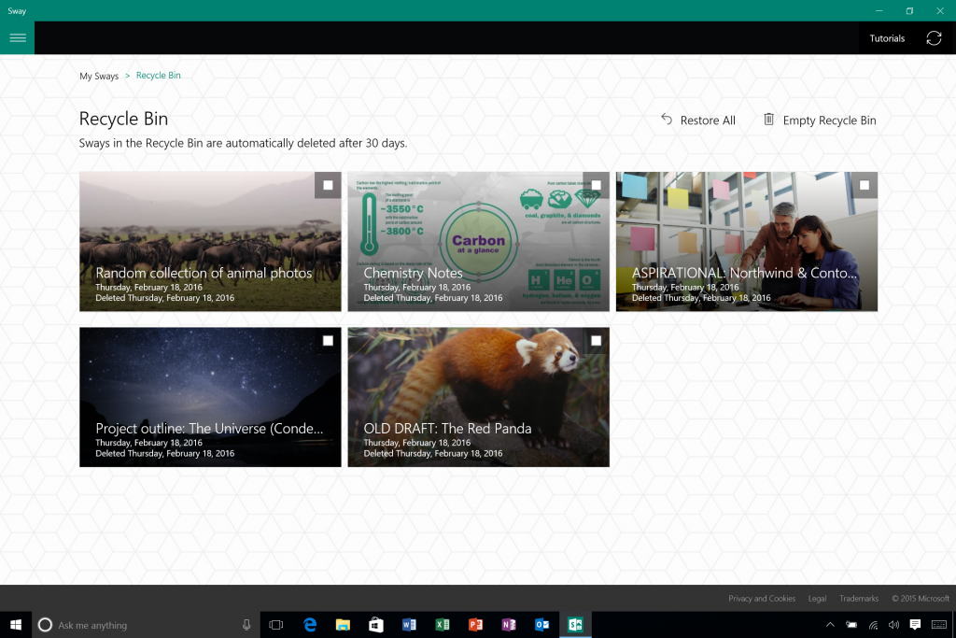Tick the Chemistry Notes checkbox
The width and height of the screenshot is (956, 638).
point(596,185)
